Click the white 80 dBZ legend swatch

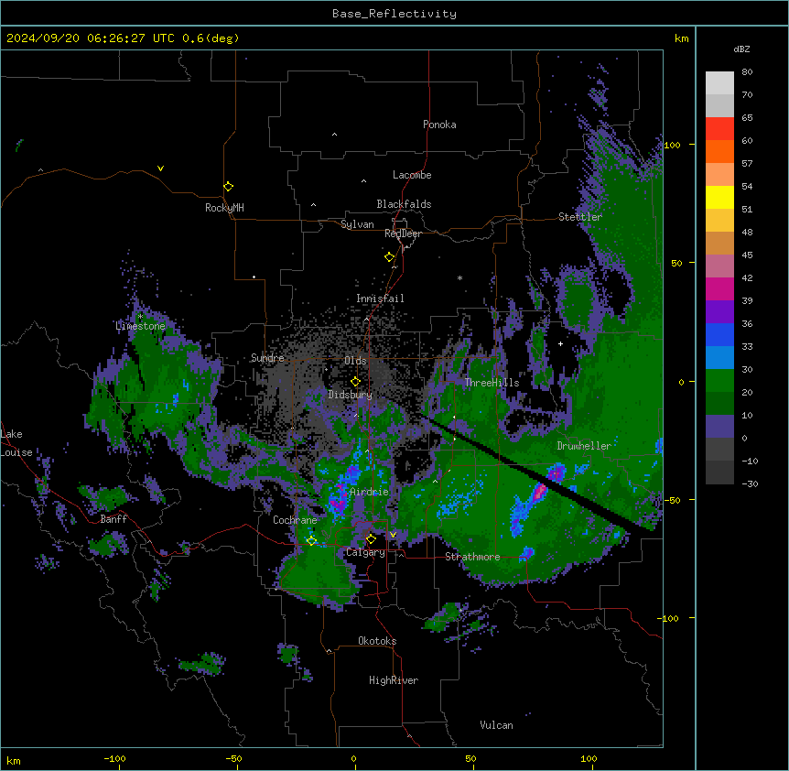[719, 83]
